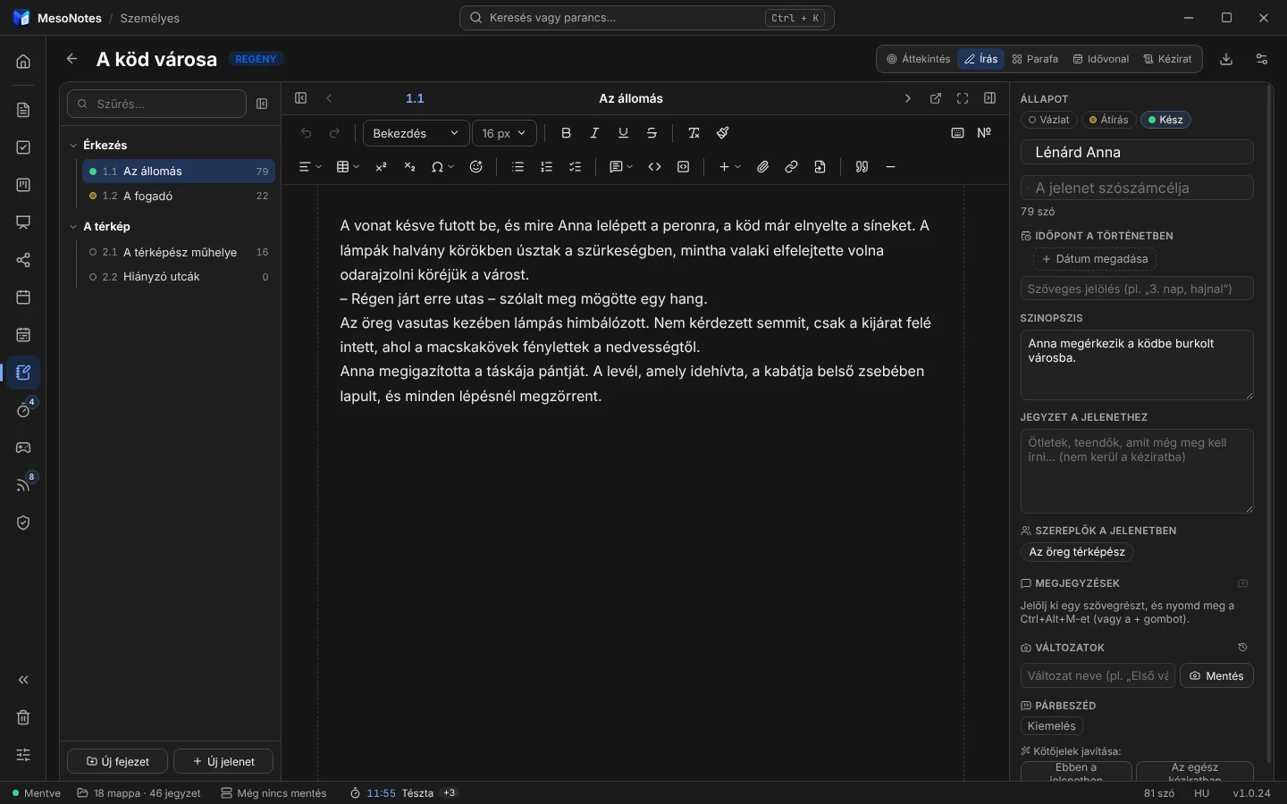The width and height of the screenshot is (1287, 804).
Task: Underline the selected text
Action: click(x=624, y=133)
